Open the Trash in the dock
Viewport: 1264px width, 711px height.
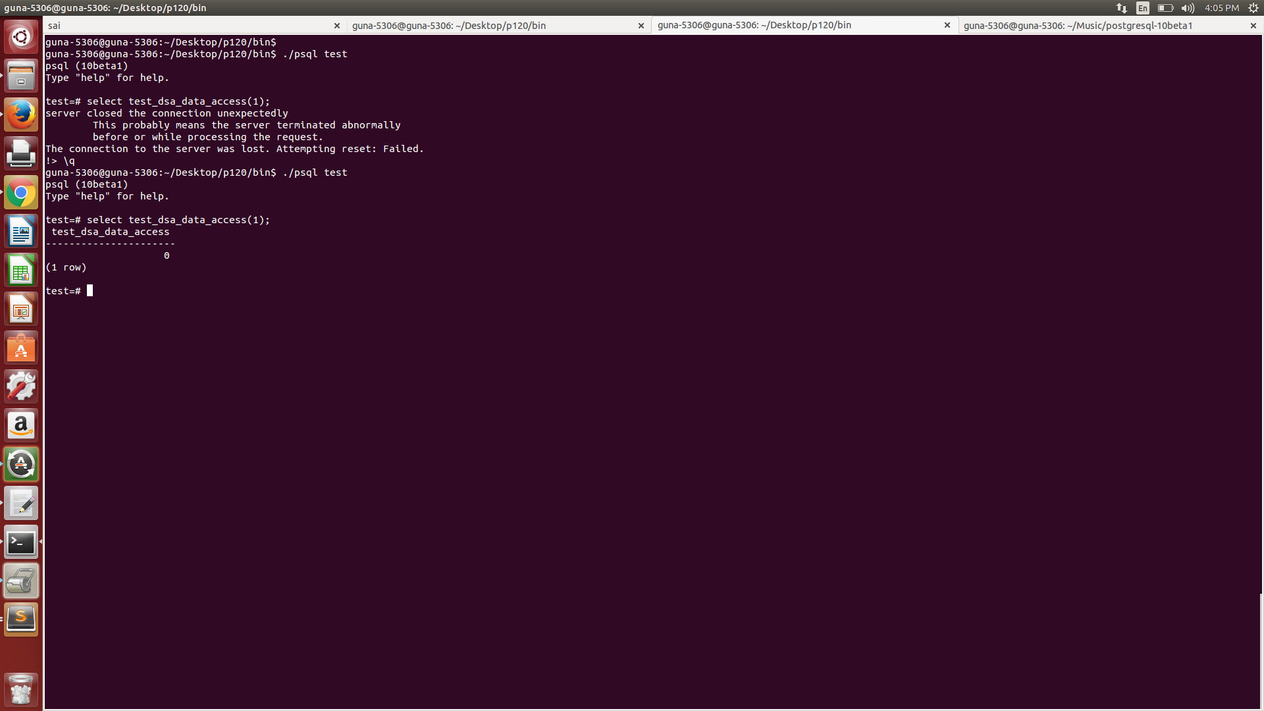click(x=21, y=689)
